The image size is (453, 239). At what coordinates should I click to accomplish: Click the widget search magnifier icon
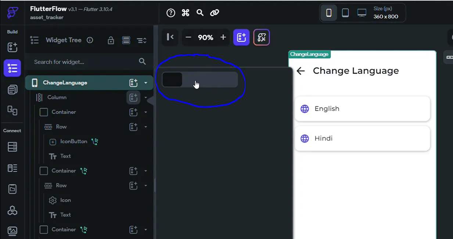tap(143, 62)
